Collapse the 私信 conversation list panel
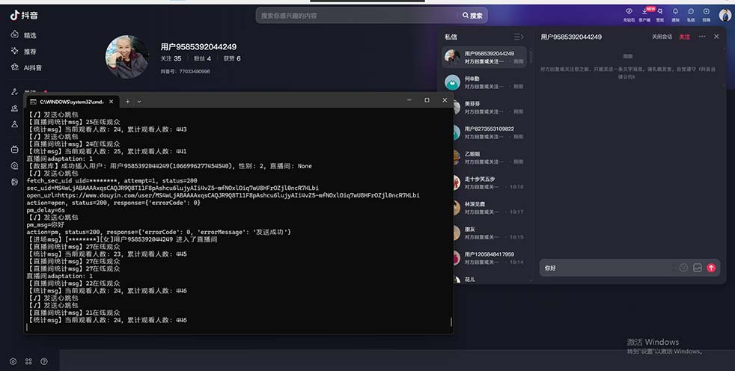The image size is (735, 371). tap(518, 37)
